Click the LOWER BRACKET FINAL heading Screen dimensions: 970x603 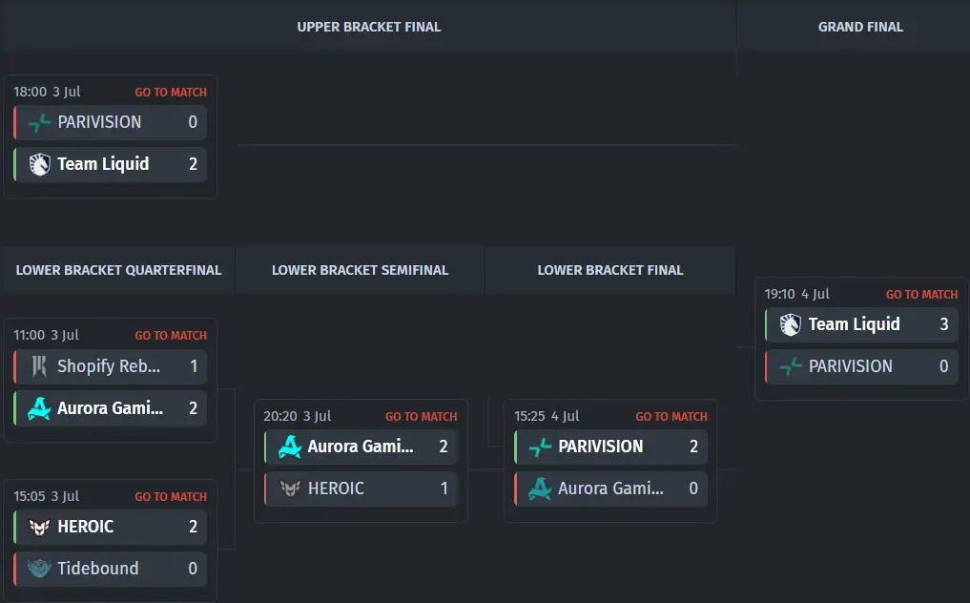click(x=610, y=271)
